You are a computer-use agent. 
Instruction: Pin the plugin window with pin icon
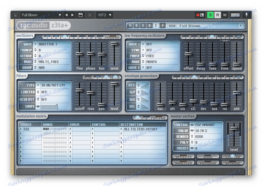246,15
